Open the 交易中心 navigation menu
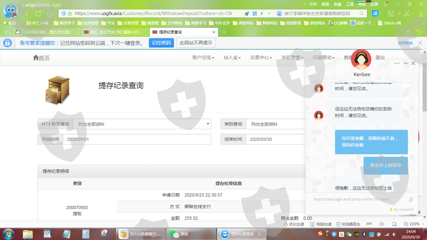This screenshot has height=240, width=427. [261, 58]
